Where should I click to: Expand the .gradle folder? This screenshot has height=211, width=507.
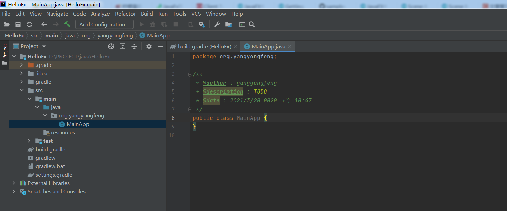tap(22, 65)
